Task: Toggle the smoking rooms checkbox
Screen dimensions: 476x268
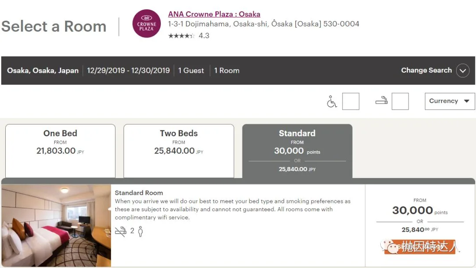Action: point(400,101)
